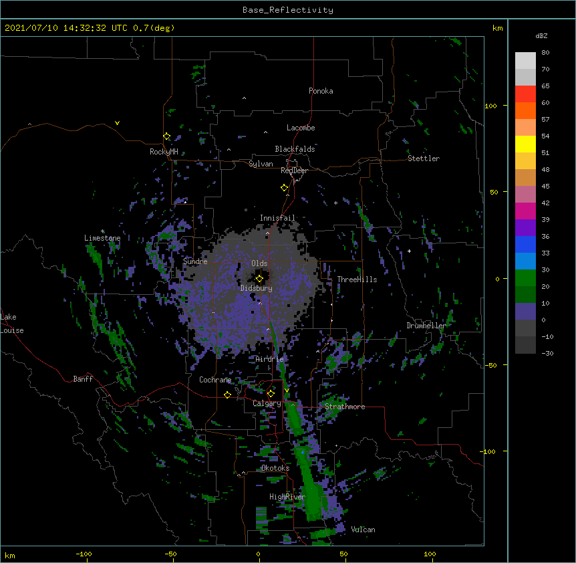Click the blue 36 dBZ legend swatch
The image size is (576, 563).
click(x=525, y=244)
